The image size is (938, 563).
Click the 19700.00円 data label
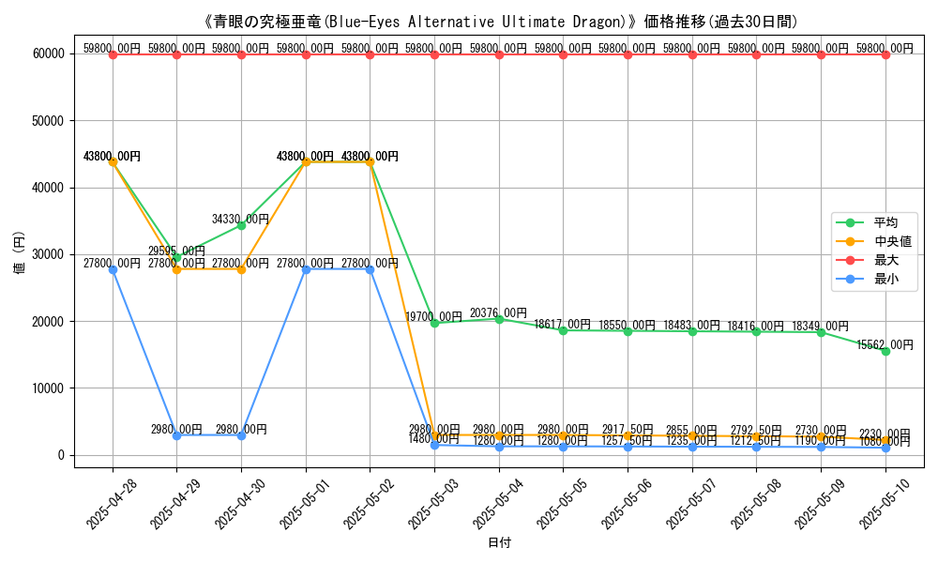(433, 317)
